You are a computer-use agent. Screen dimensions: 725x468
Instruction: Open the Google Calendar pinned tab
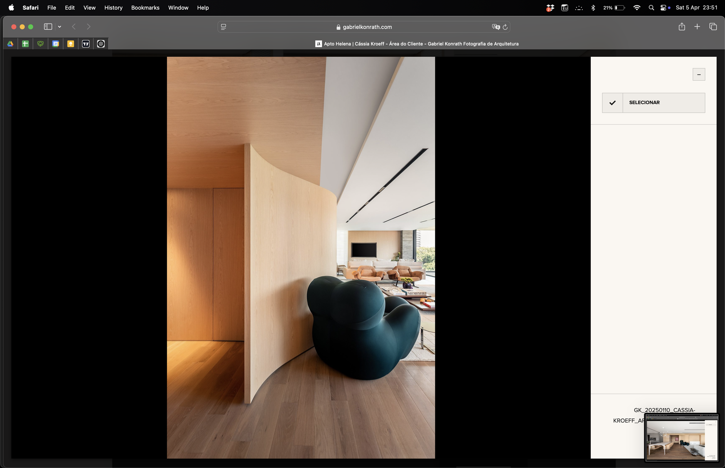point(55,44)
